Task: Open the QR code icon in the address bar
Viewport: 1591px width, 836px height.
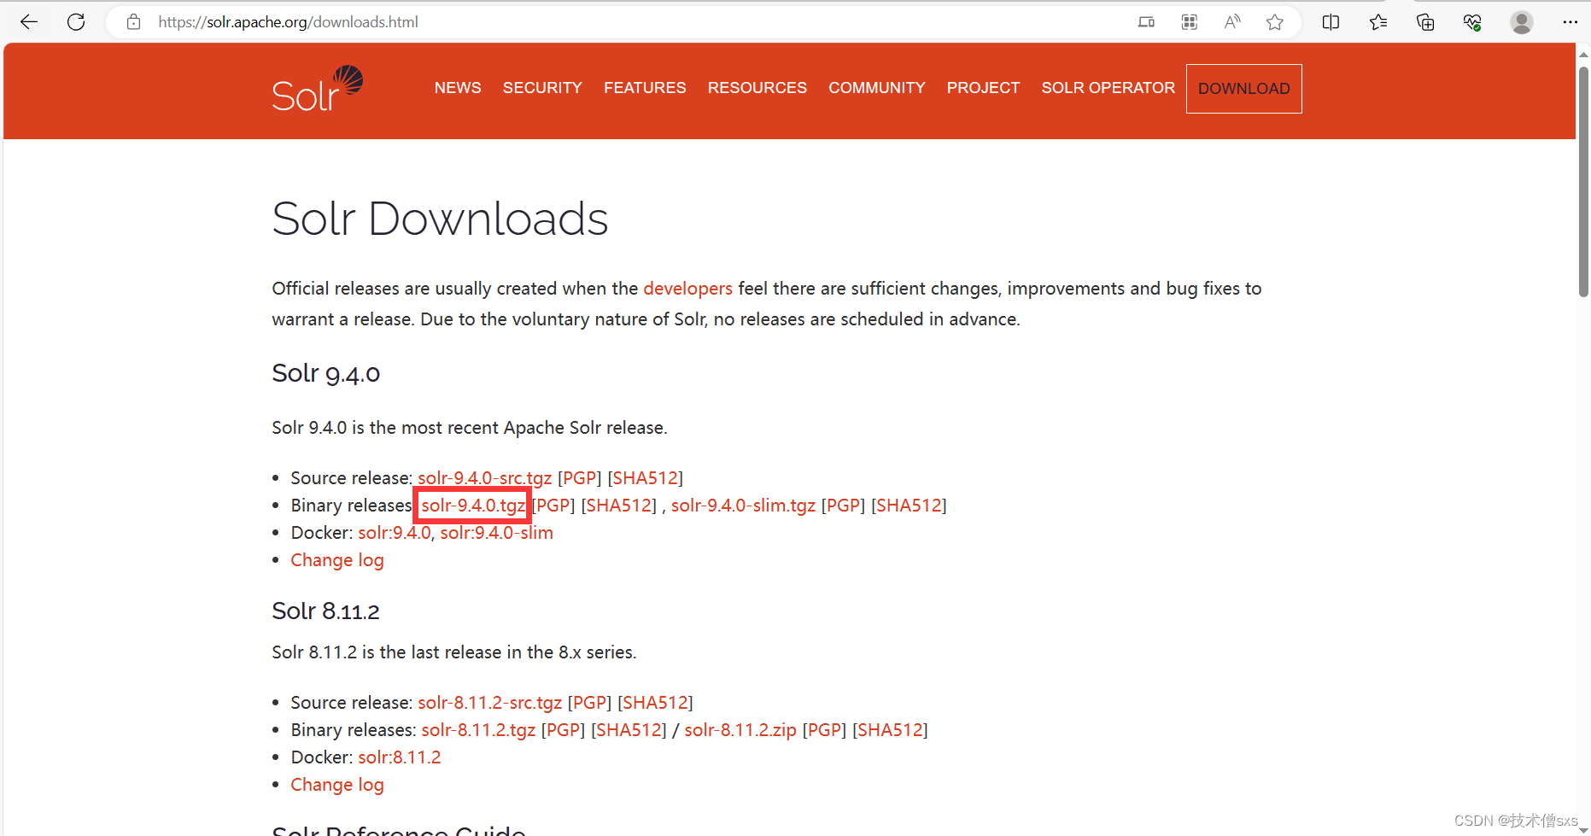Action: pos(1189,22)
